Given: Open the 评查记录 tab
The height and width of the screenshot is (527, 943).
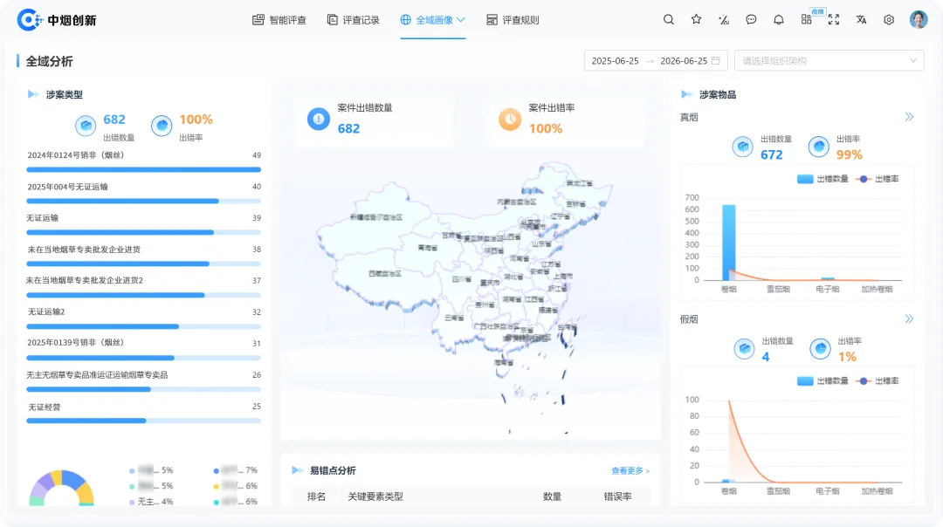Looking at the screenshot, I should tap(353, 20).
